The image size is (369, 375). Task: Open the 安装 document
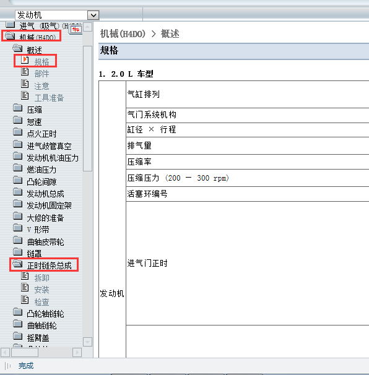click(41, 290)
